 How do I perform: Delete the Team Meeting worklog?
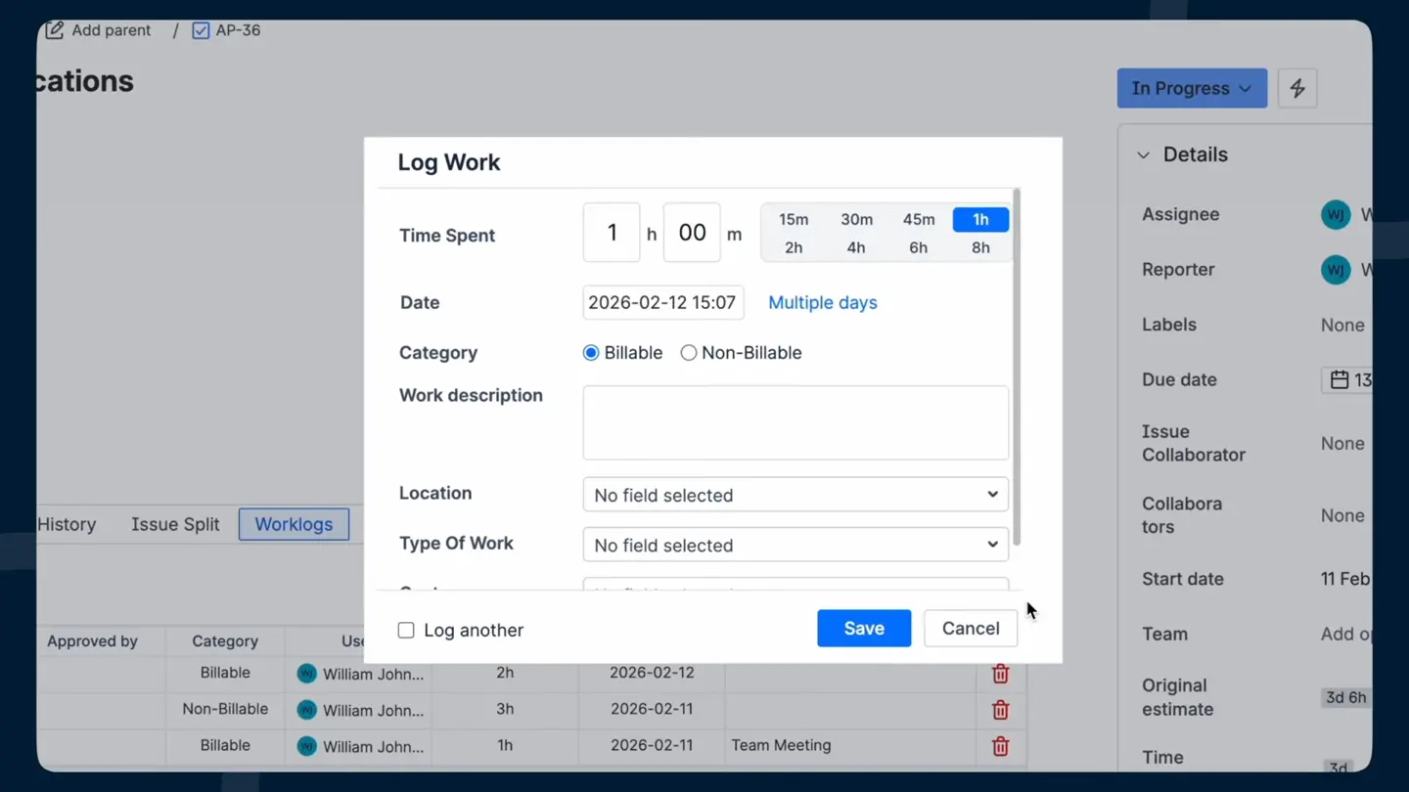(x=1000, y=746)
